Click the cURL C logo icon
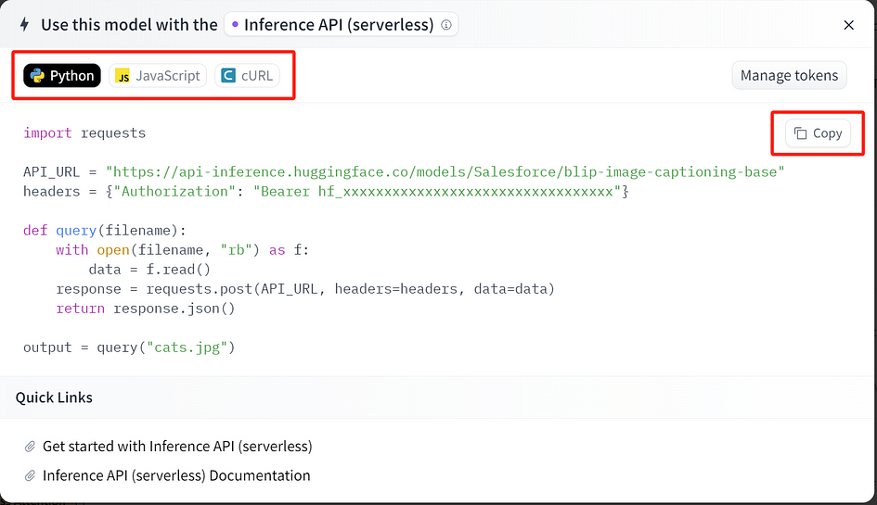 228,75
